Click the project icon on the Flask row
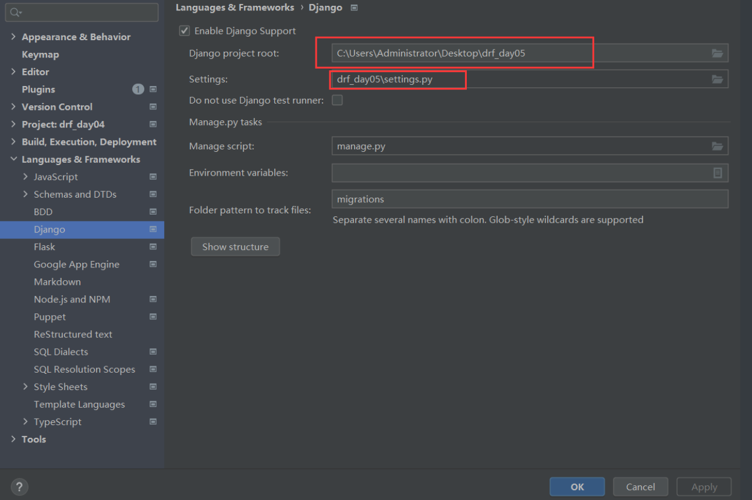 (x=153, y=247)
